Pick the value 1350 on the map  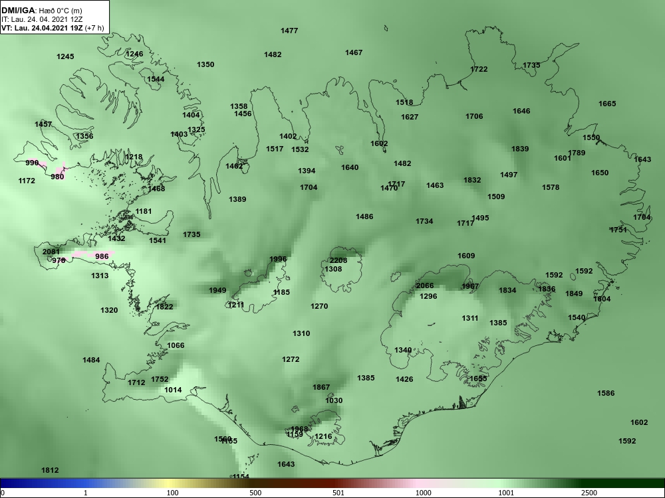coord(205,64)
